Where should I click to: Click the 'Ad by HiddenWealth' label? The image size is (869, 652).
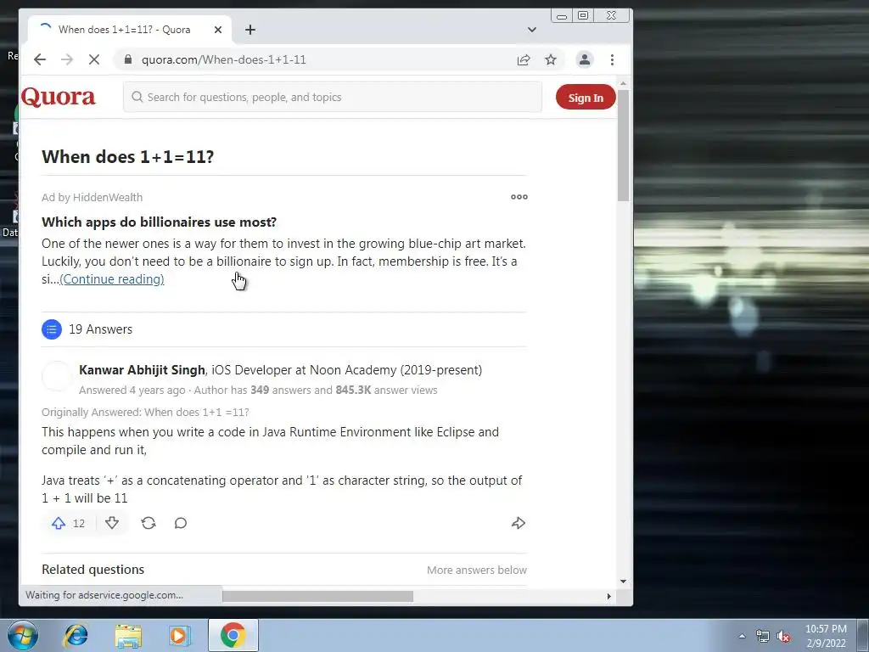coord(92,197)
